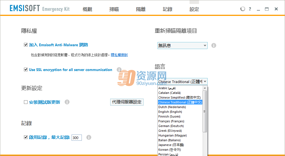This screenshot has width=285, height=156.
Task: Select German (Deutsch) language
Action: pos(180,126)
